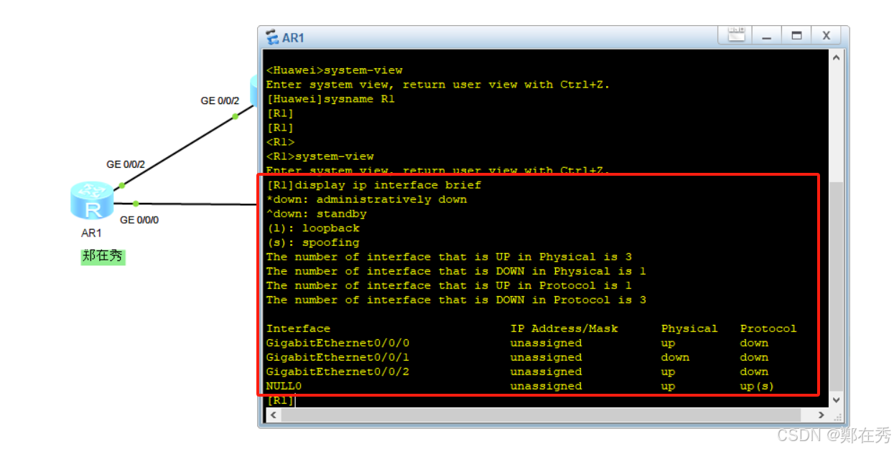
Task: Click line 'DOWN in Physical is 1'
Action: click(456, 271)
